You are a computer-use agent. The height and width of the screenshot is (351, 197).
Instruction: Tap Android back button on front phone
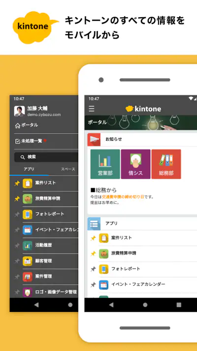coord(111,305)
